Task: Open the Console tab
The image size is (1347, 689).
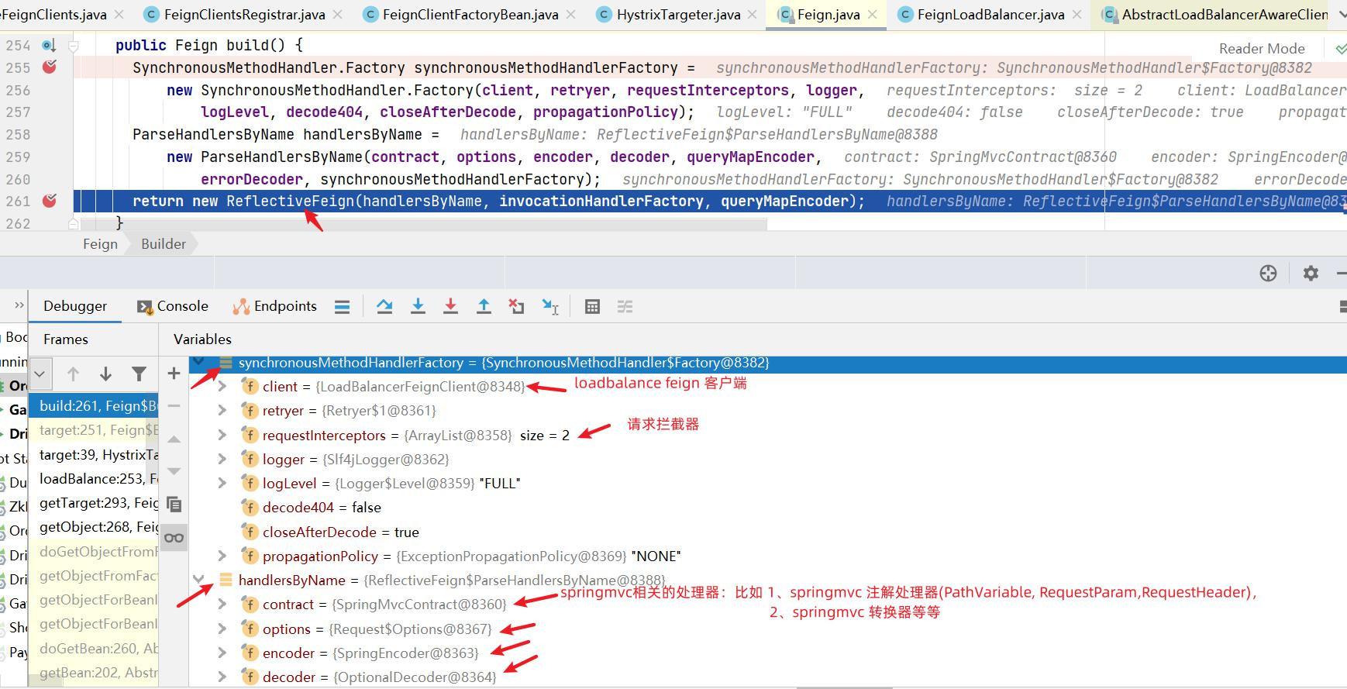Action: tap(173, 306)
